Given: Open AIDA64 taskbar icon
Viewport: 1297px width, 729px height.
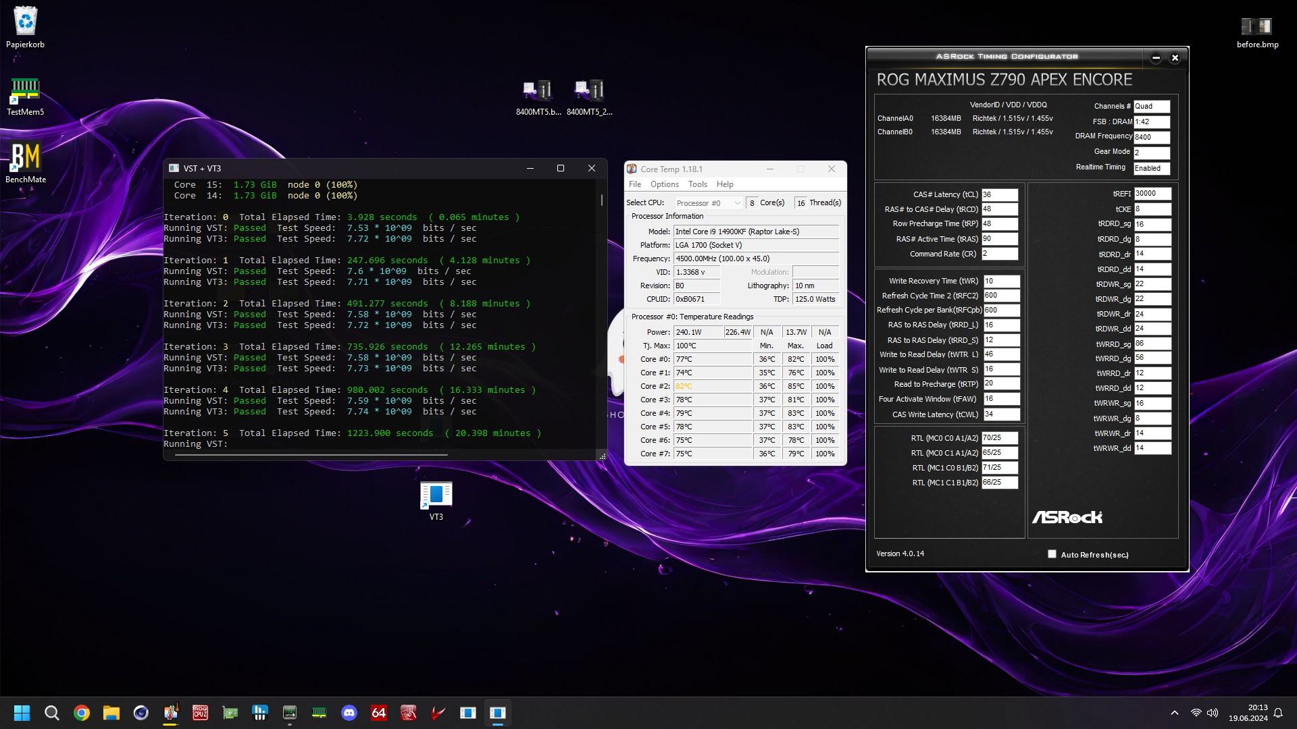Looking at the screenshot, I should pos(379,713).
